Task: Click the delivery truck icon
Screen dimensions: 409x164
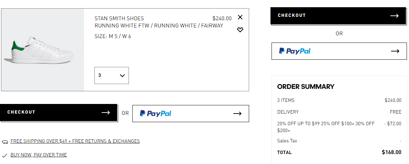Action: pos(5,142)
